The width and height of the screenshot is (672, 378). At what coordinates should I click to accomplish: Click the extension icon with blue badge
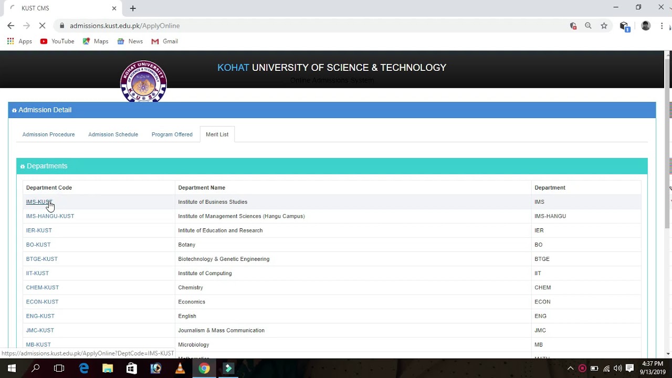click(x=624, y=26)
